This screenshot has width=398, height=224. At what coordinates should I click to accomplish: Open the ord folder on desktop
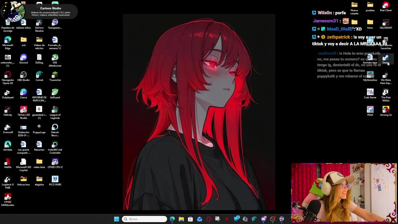click(23, 41)
